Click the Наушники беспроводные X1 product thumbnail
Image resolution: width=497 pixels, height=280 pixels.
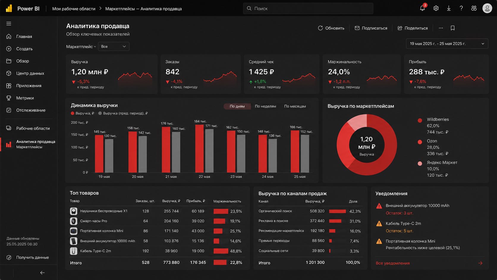click(73, 211)
